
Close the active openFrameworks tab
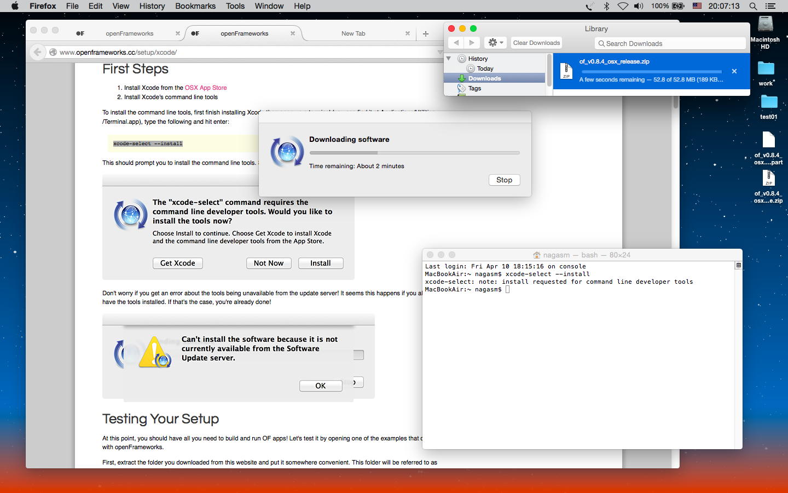click(x=293, y=33)
